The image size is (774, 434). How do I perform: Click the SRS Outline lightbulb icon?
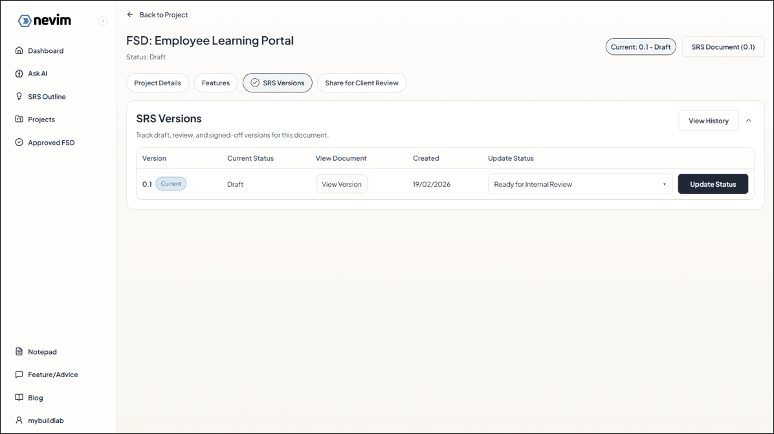click(x=19, y=97)
